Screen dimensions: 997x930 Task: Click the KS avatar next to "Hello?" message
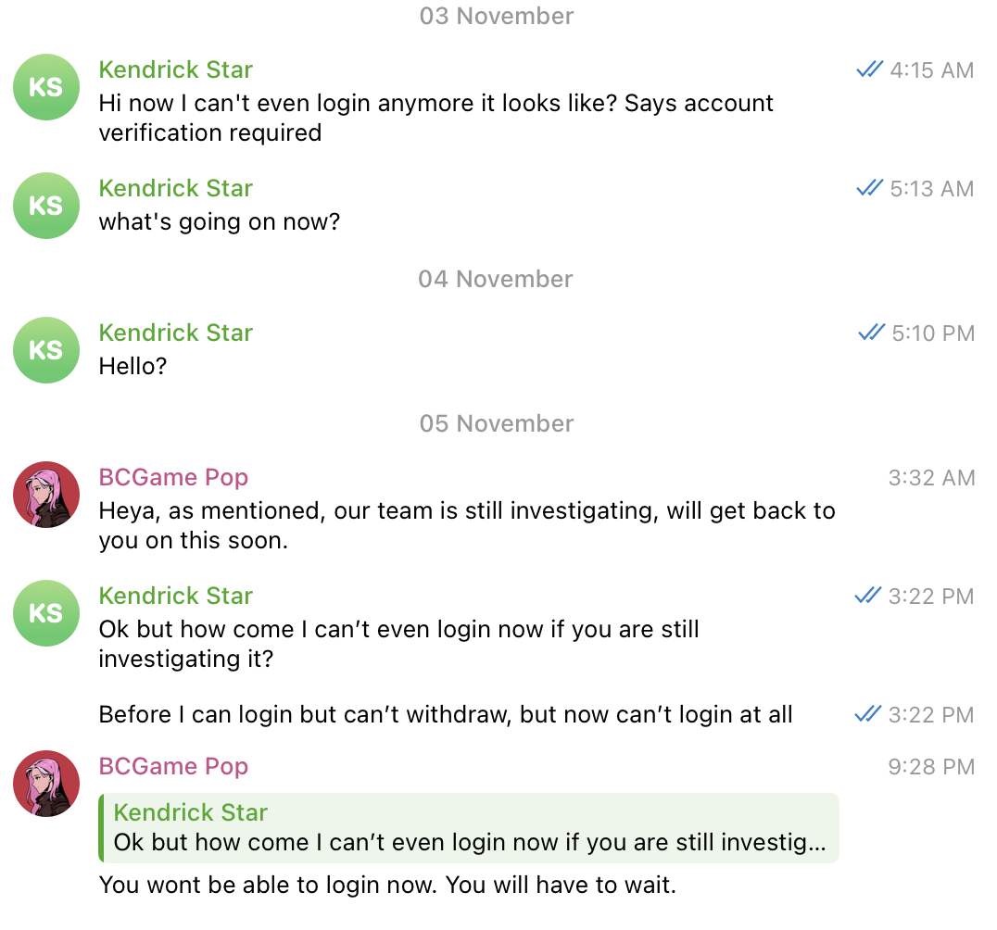coord(46,350)
